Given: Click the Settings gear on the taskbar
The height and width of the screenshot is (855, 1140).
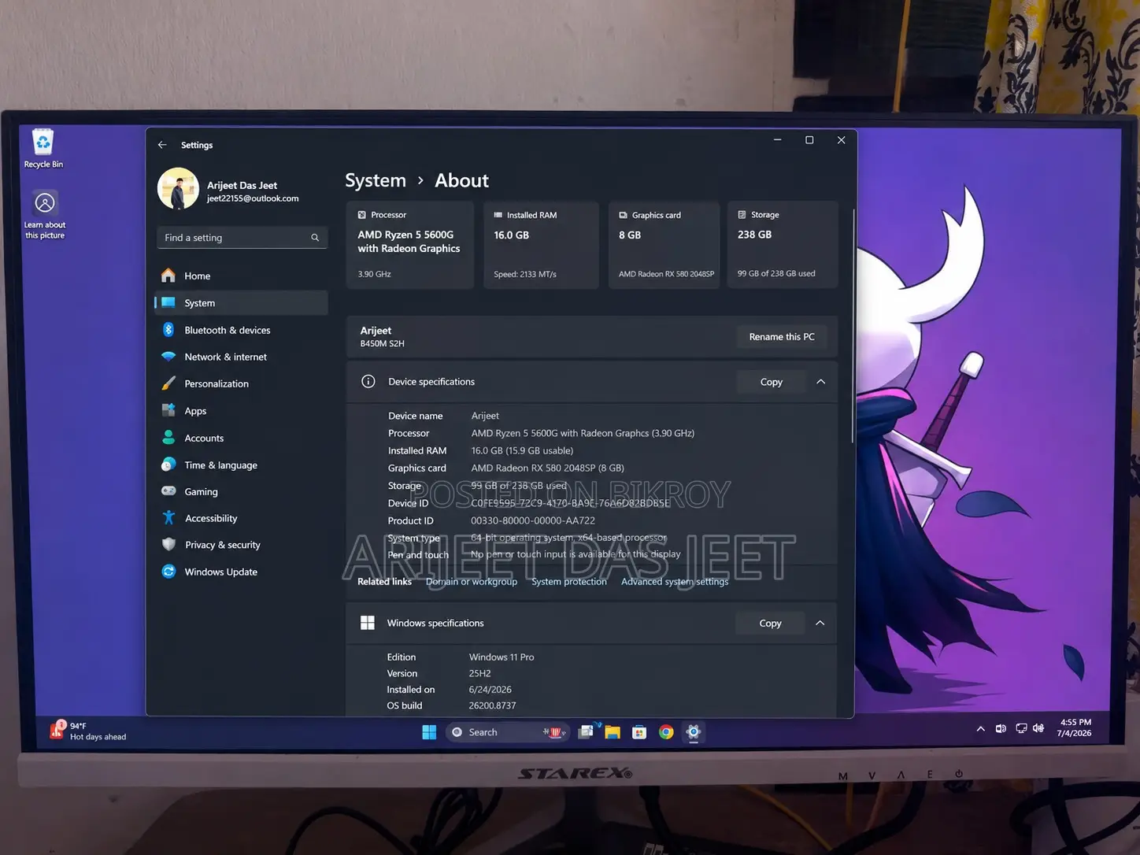Looking at the screenshot, I should pos(694,733).
